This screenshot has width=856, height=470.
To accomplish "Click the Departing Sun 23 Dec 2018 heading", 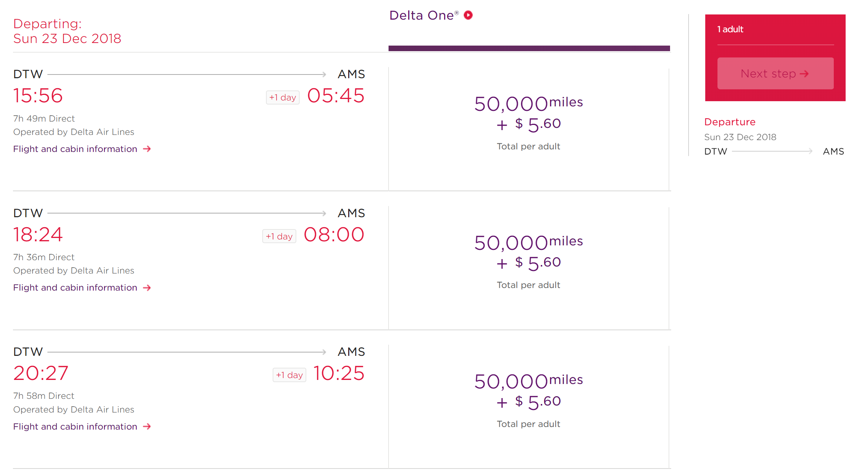I will click(x=67, y=31).
